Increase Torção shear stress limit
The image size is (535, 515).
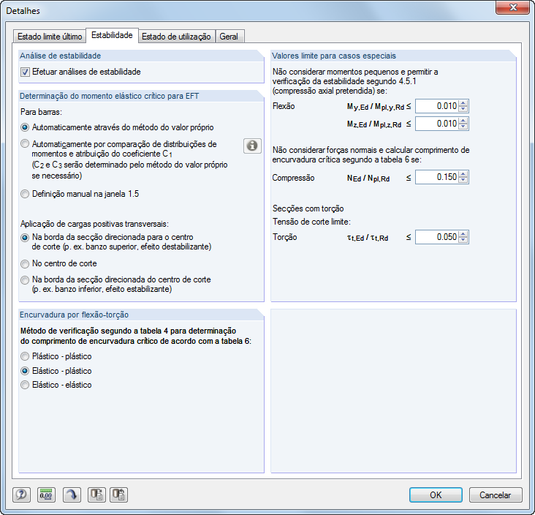tap(463, 234)
